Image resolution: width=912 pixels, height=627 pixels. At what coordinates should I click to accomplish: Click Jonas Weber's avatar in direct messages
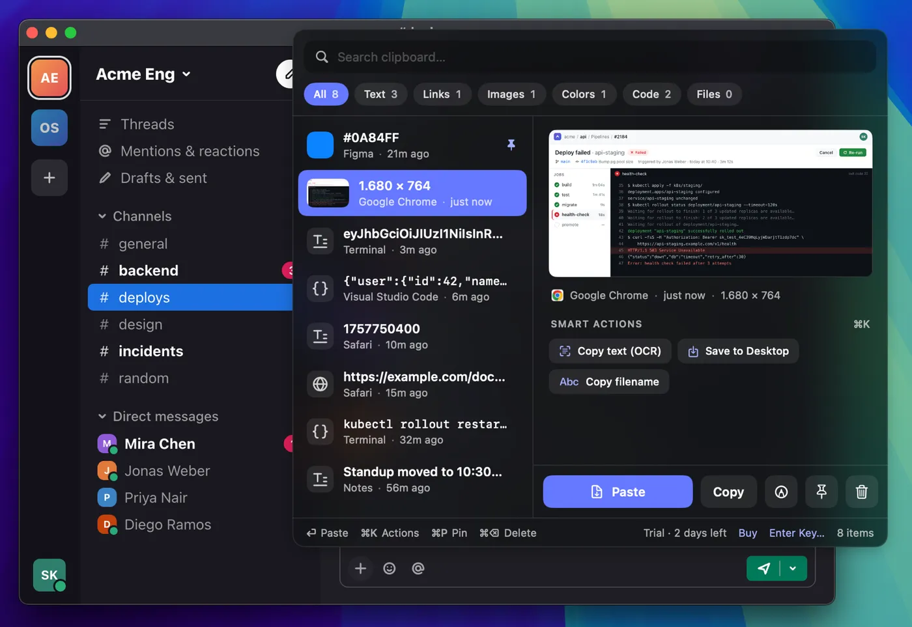(x=107, y=471)
